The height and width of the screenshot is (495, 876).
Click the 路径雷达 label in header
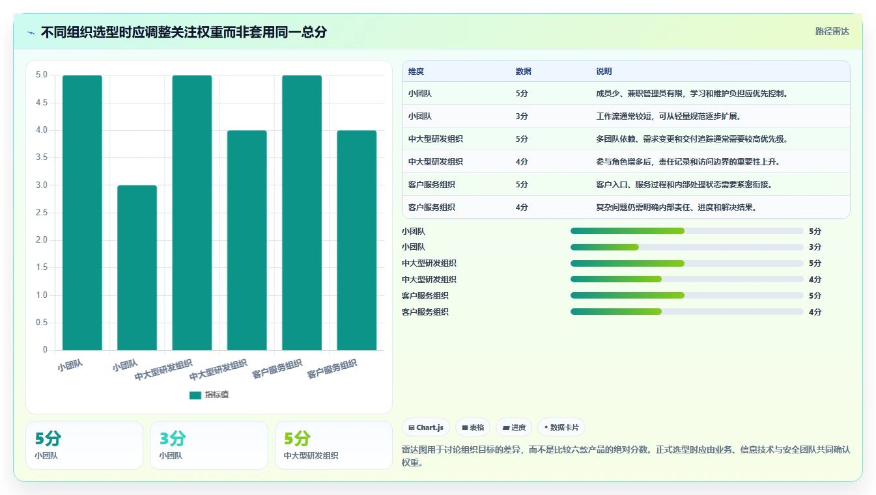coord(832,31)
